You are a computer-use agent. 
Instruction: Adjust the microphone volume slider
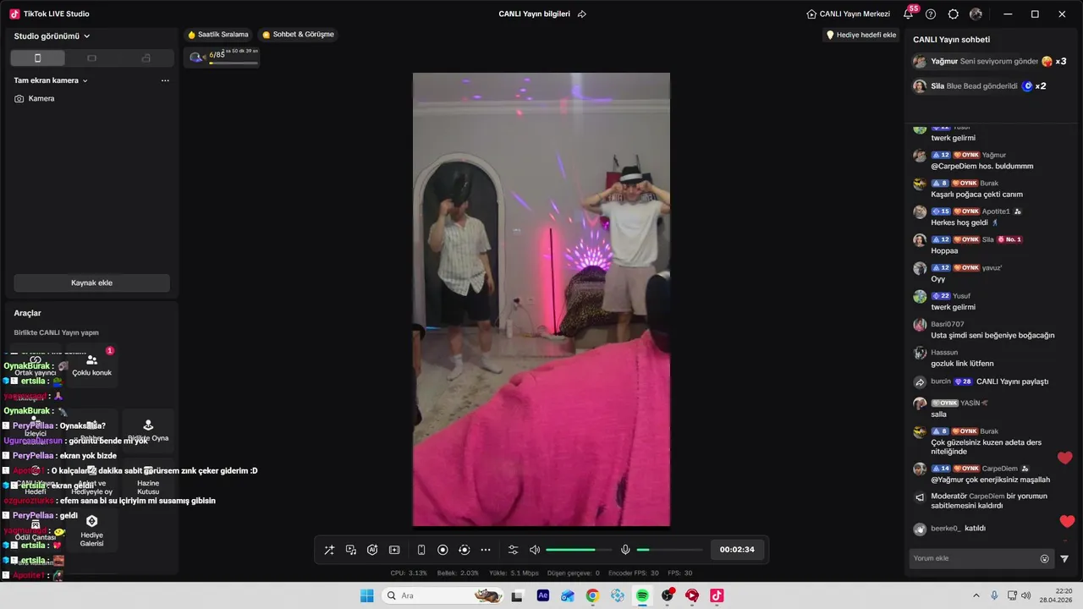(668, 550)
